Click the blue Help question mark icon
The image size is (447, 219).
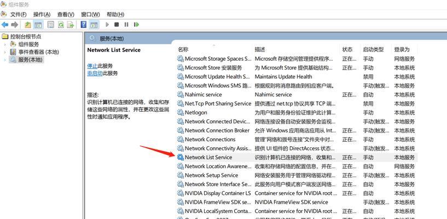(x=84, y=25)
